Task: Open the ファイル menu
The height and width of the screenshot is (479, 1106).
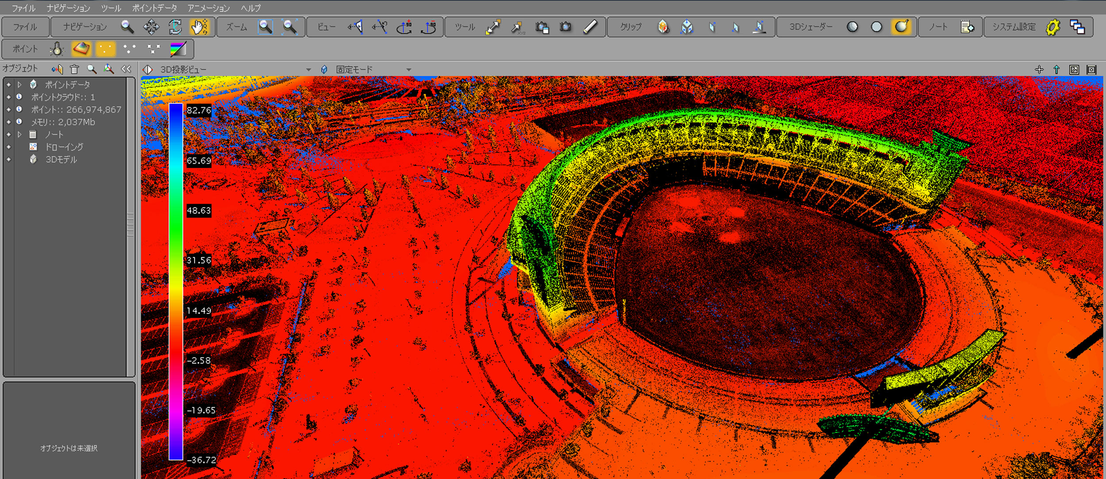Action: coord(23,8)
